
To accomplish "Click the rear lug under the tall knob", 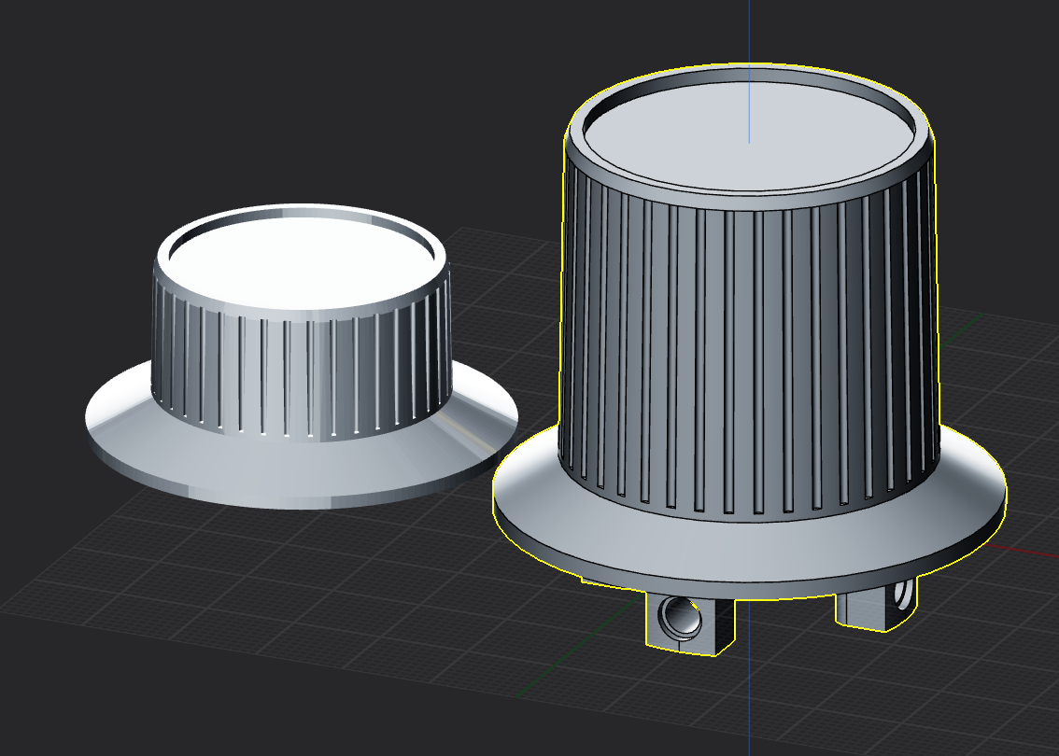I will (x=877, y=604).
